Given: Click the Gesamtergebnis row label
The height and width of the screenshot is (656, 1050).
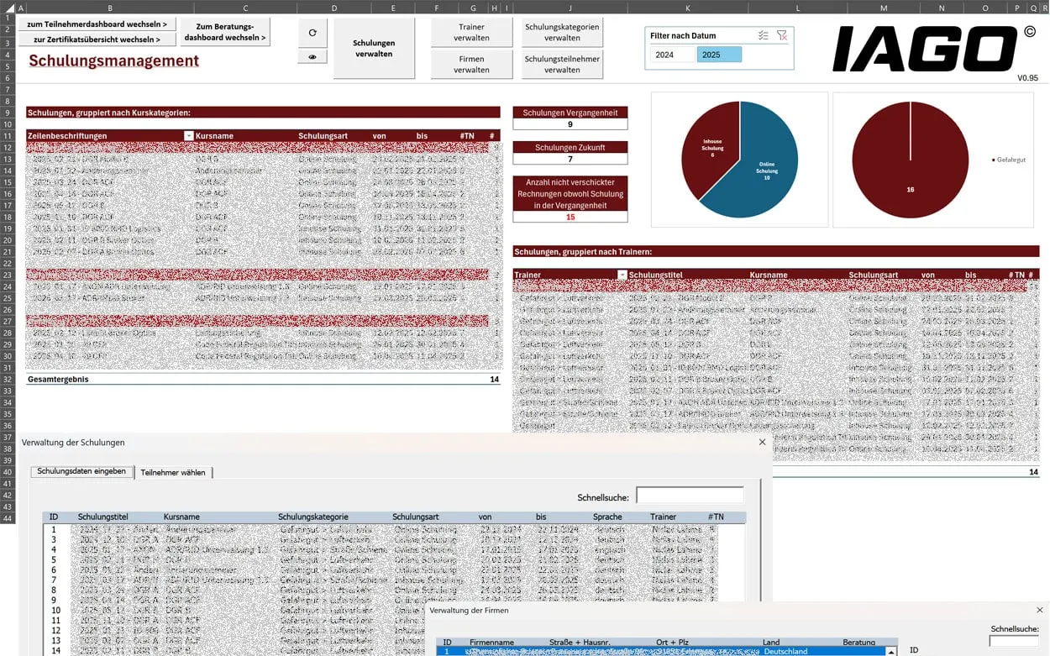Looking at the screenshot, I should click(x=58, y=380).
